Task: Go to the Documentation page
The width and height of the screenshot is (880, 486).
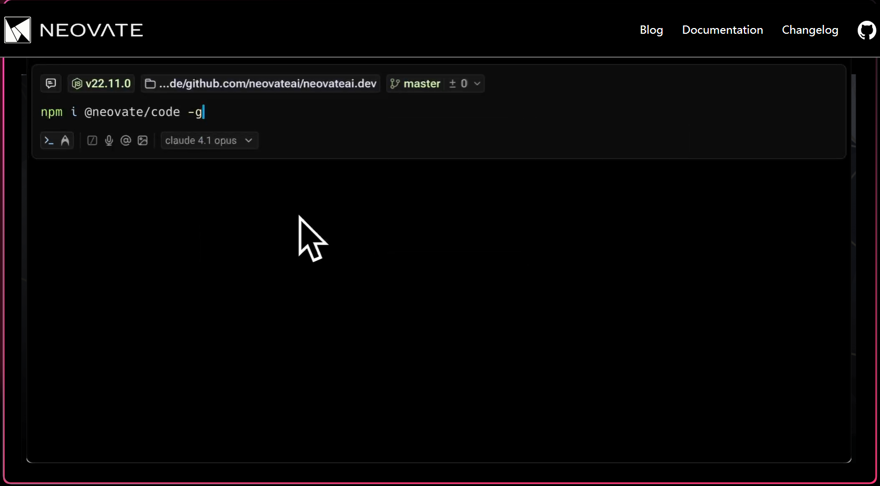Action: (x=722, y=30)
